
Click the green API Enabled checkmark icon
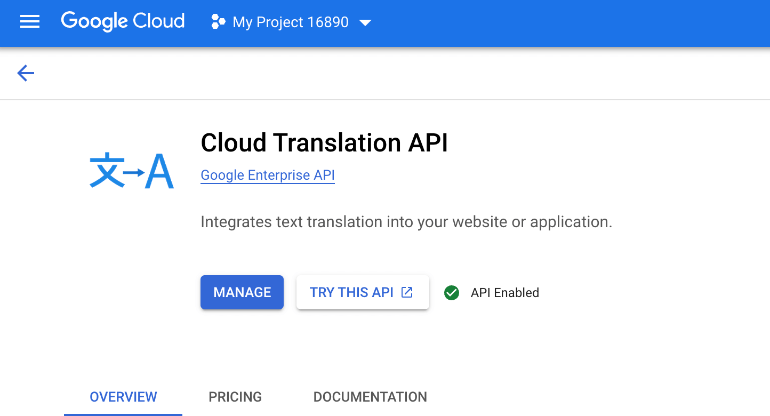(x=452, y=293)
